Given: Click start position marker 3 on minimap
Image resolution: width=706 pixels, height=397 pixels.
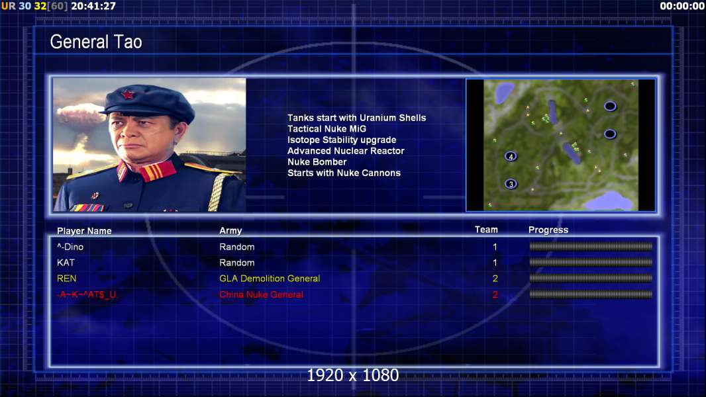Looking at the screenshot, I should click(511, 184).
